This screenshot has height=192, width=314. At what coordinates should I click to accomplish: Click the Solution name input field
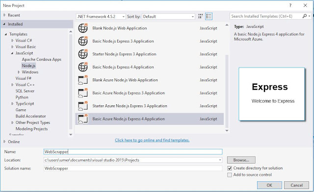tap(133, 168)
